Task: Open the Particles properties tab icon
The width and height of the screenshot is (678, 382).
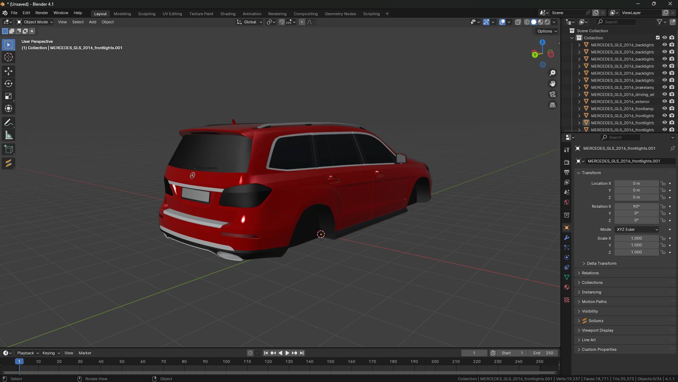Action: point(567,247)
